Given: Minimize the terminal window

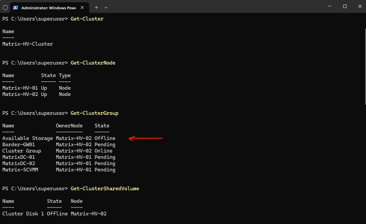Looking at the screenshot, I should 330,6.
